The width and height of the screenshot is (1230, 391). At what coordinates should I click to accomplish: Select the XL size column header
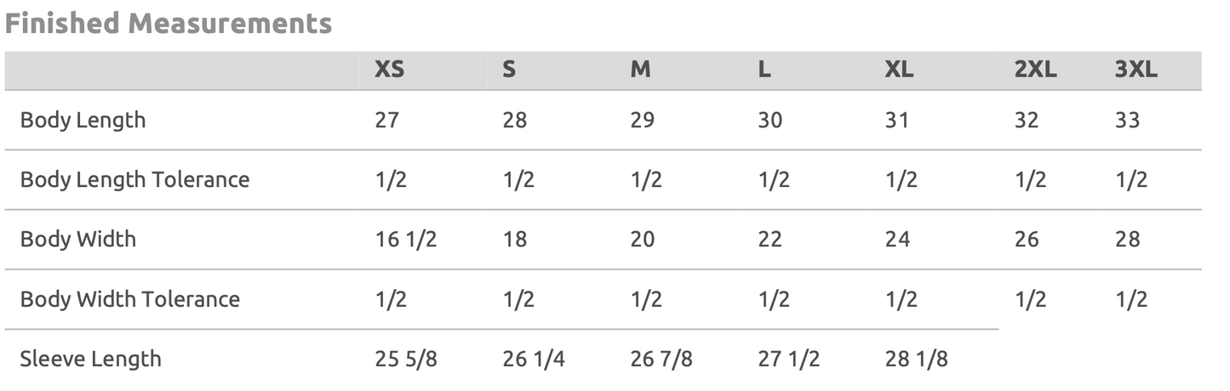click(x=899, y=71)
